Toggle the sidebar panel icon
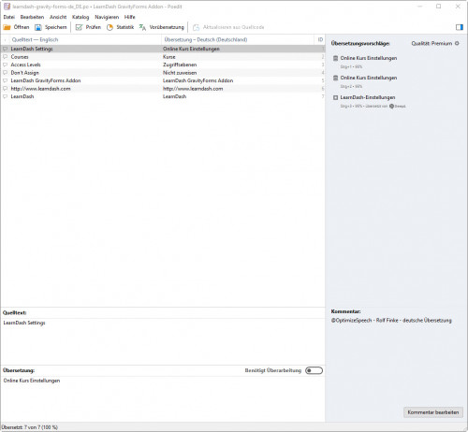 click(x=460, y=27)
